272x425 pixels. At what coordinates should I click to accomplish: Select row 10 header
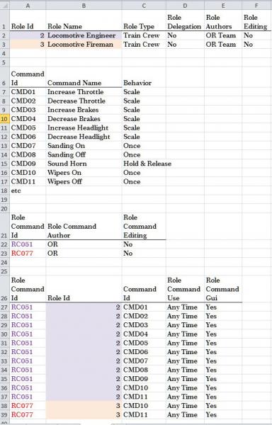click(5, 119)
